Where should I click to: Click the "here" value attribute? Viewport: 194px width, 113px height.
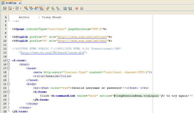(x=93, y=96)
